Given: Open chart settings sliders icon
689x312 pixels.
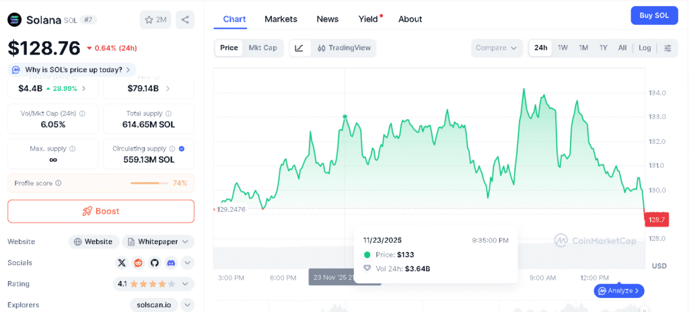Looking at the screenshot, I should (668, 48).
